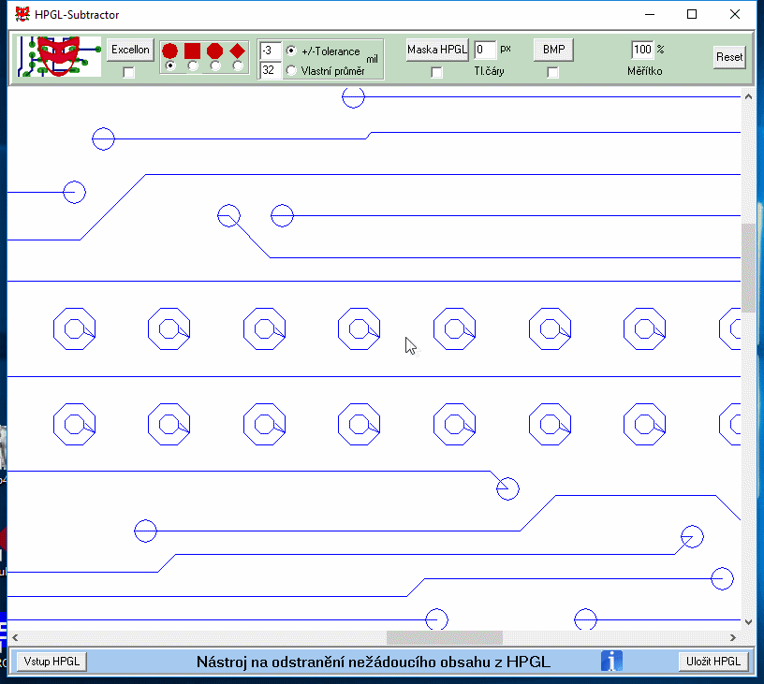Click the HPGL-Subtractor title bar app icon

click(22, 14)
